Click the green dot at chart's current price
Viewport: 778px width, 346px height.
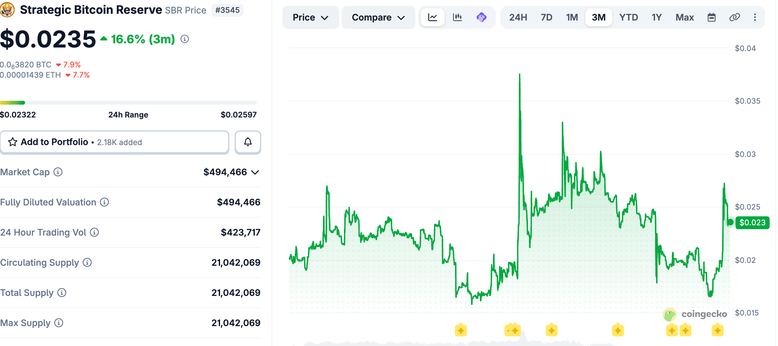[x=730, y=222]
